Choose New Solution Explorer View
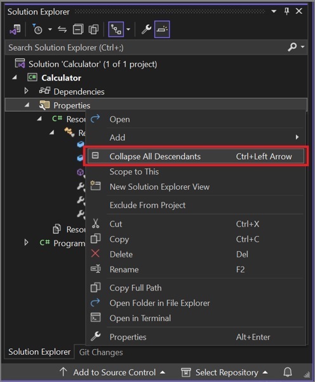The image size is (315, 382). tap(196, 187)
